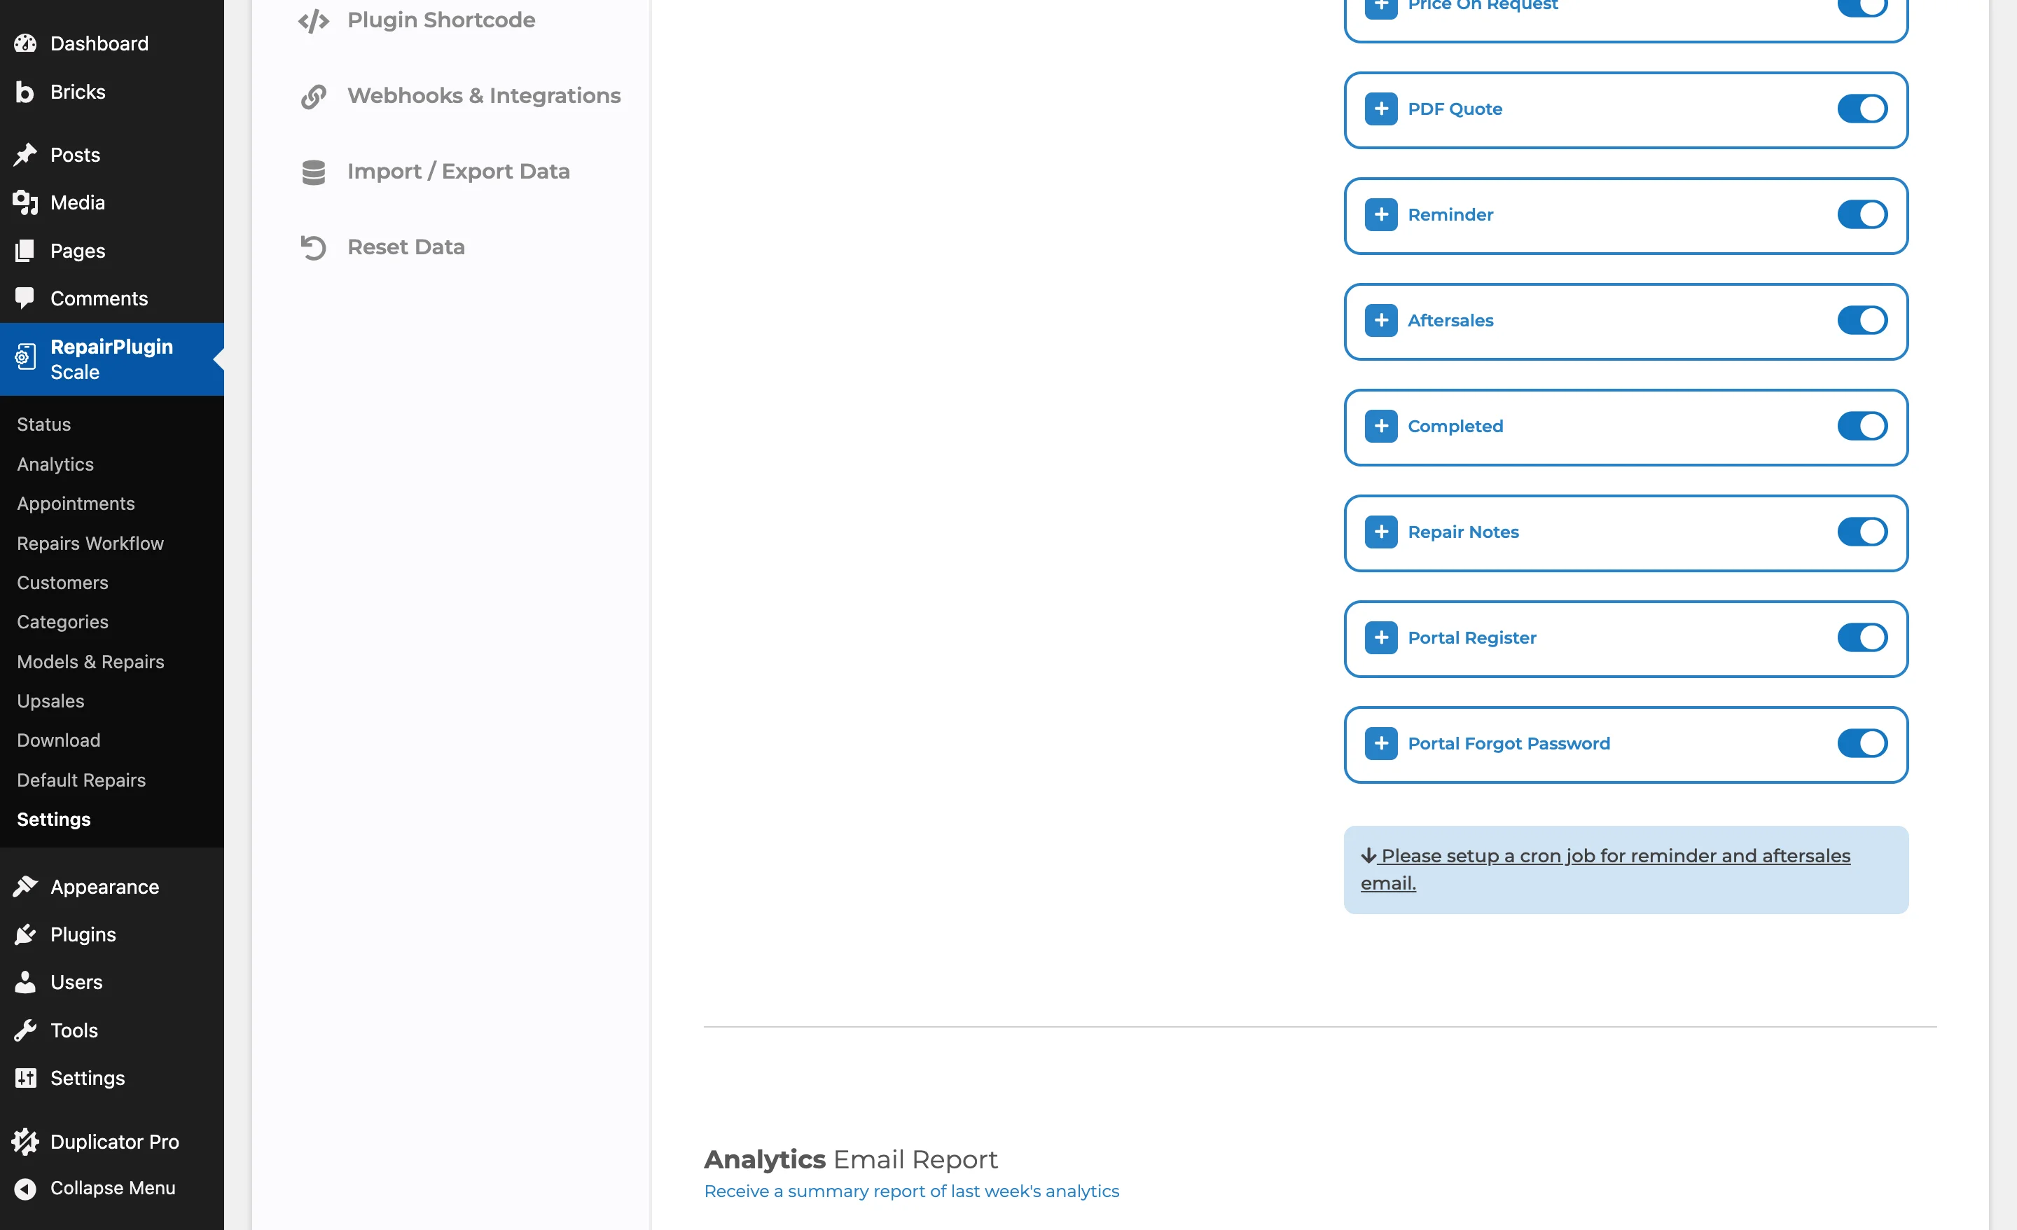Image resolution: width=2017 pixels, height=1230 pixels.
Task: Click the Analytics Email Report heading
Action: (850, 1159)
